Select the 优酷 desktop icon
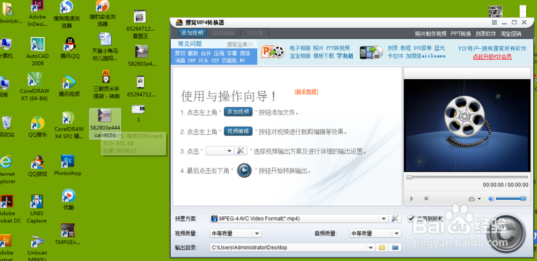537x261 pixels. point(69,199)
